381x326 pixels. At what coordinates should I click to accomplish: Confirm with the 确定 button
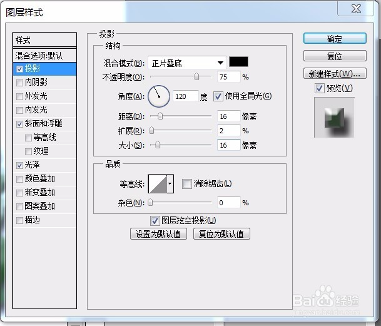[x=335, y=39]
